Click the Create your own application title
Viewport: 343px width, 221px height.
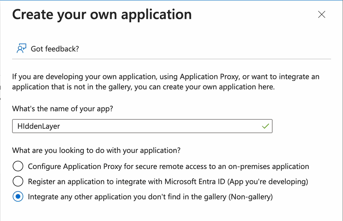(102, 15)
